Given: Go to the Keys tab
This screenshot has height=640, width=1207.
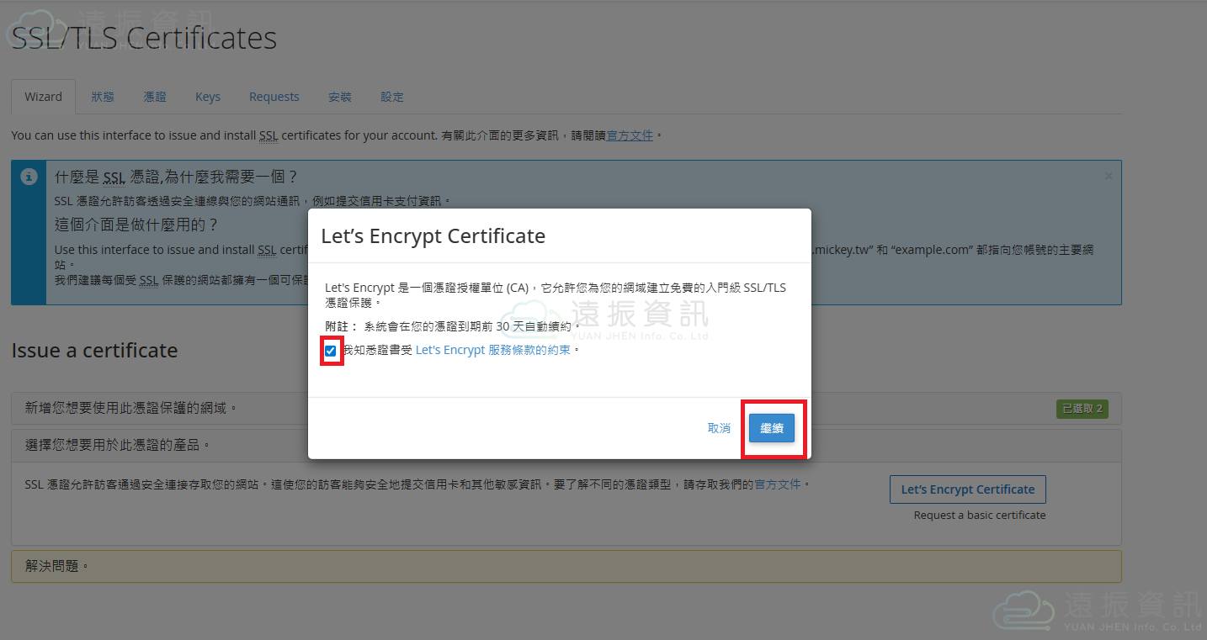Looking at the screenshot, I should (x=208, y=97).
